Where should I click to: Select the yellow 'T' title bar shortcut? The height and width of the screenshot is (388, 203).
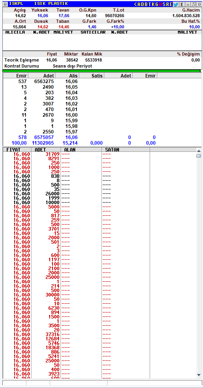tap(150, 4)
